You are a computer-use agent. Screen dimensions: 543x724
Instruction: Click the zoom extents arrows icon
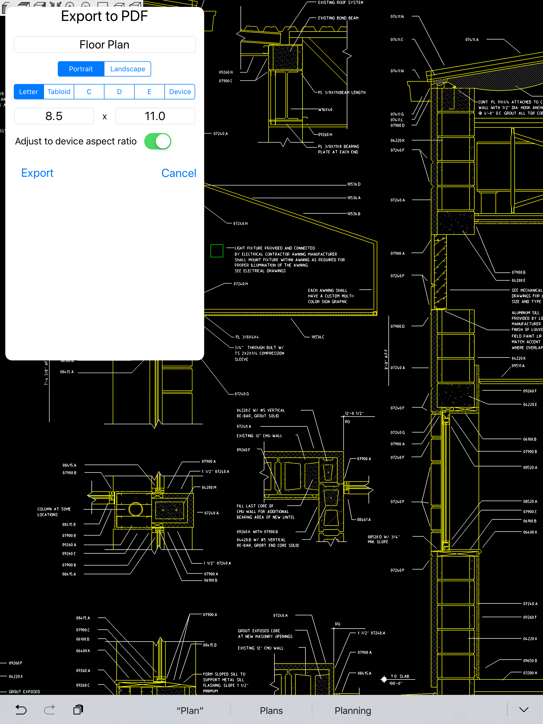point(55,4)
